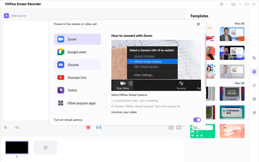Open the Templates sidebar icon
This screenshot has width=259, height=162.
(x=254, y=72)
